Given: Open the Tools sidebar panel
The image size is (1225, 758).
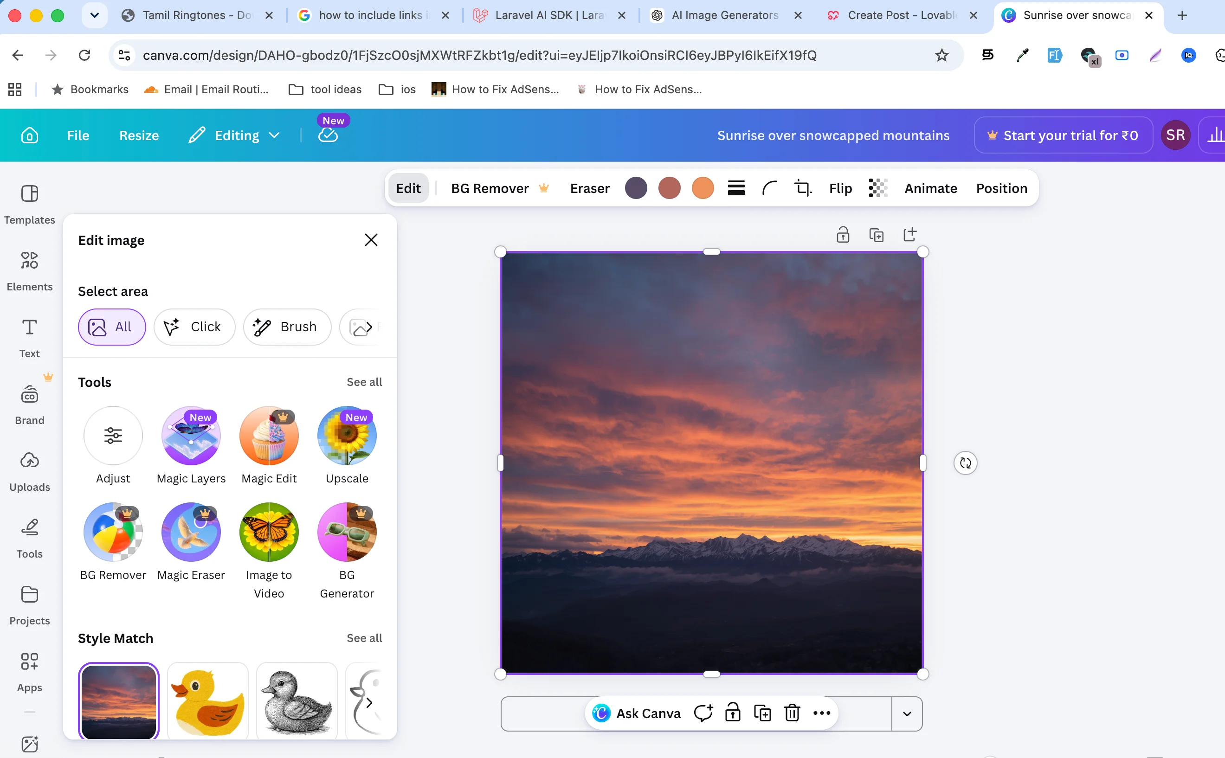Looking at the screenshot, I should (x=30, y=538).
